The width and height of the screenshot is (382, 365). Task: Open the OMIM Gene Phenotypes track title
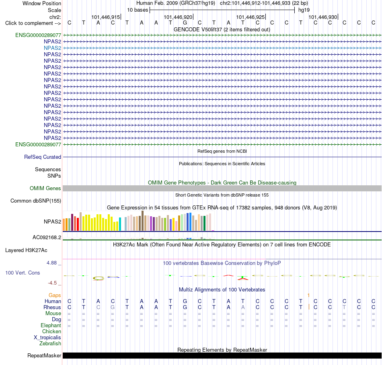coord(222,182)
